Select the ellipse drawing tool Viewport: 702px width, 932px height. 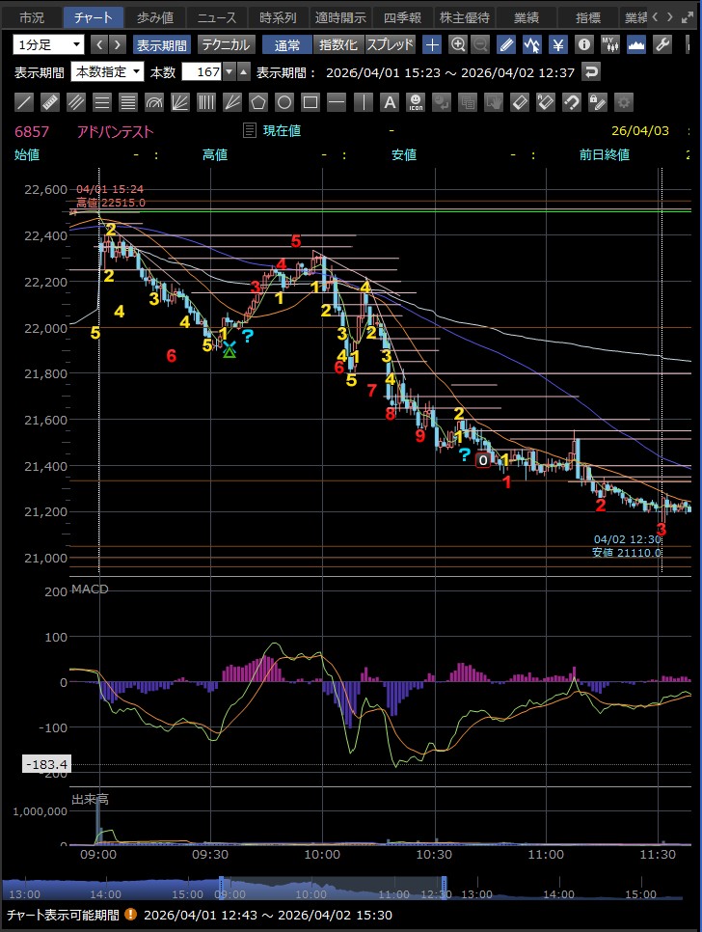tap(284, 102)
